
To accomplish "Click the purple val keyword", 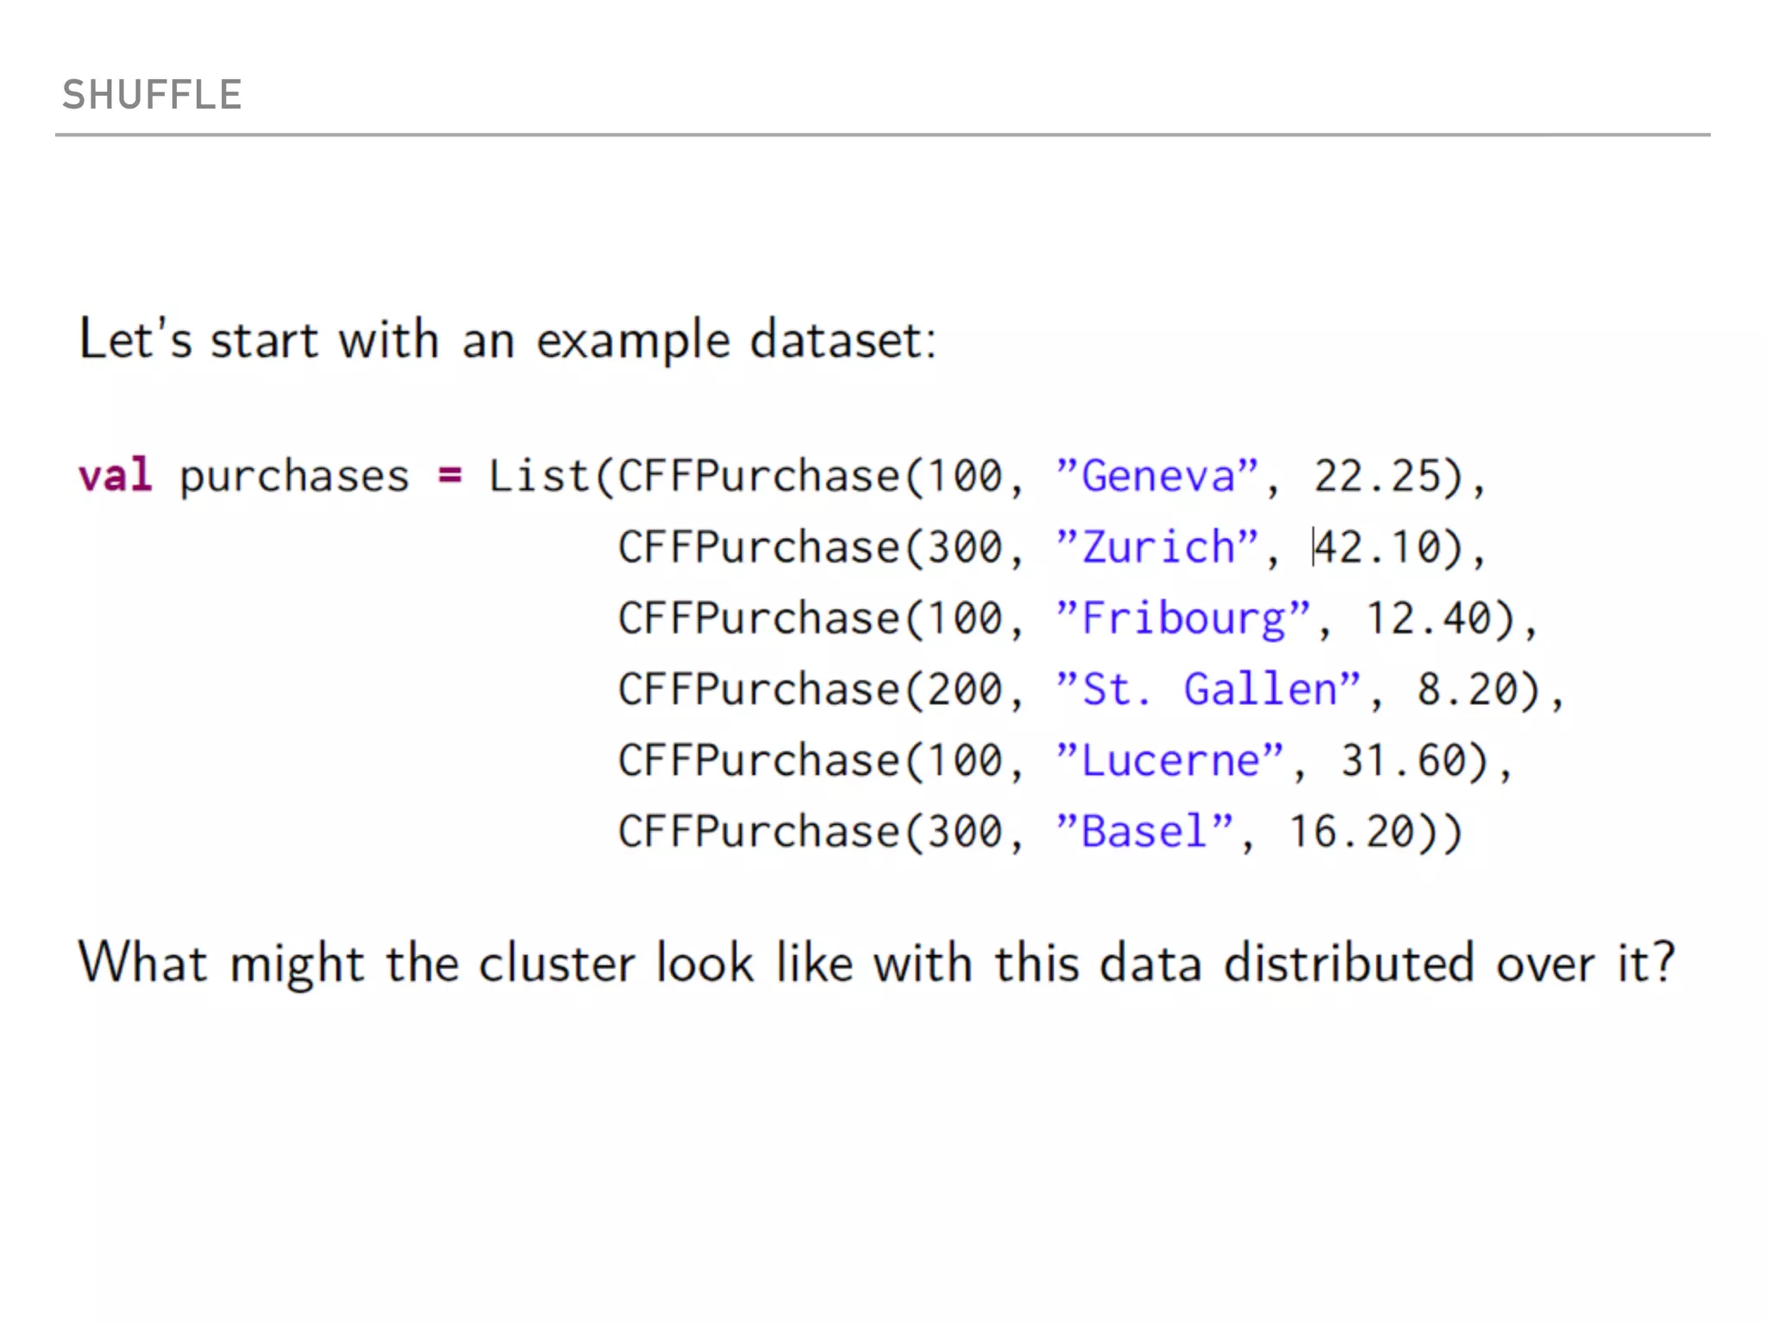I will [115, 475].
